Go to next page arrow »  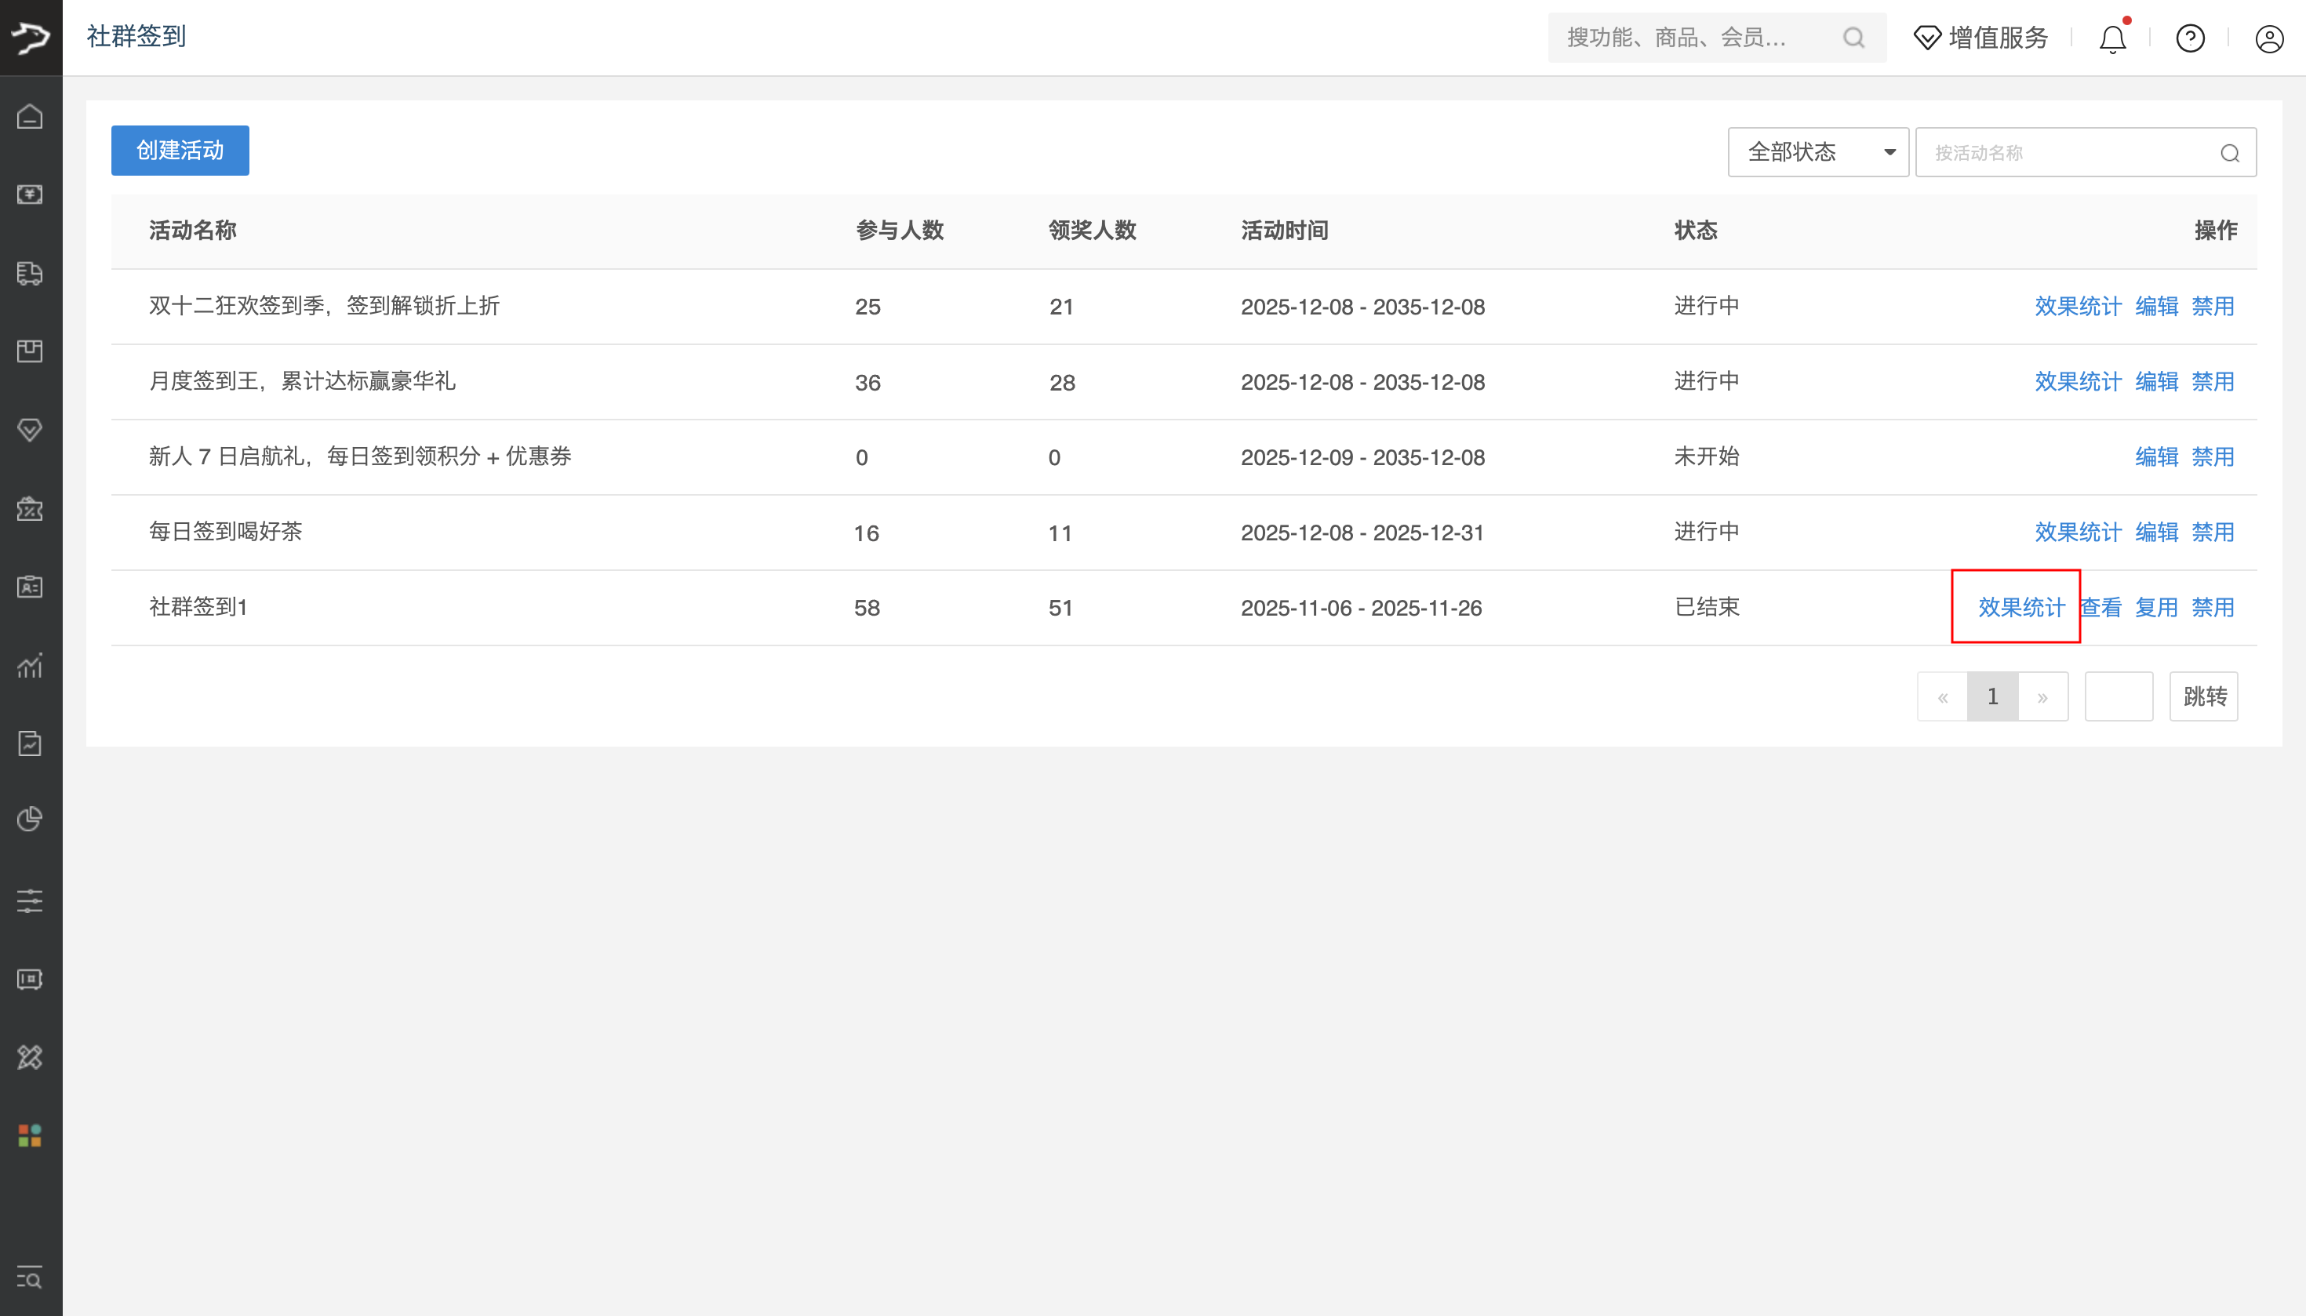tap(2042, 697)
